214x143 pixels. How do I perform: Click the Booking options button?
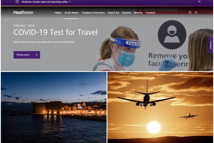[27, 55]
